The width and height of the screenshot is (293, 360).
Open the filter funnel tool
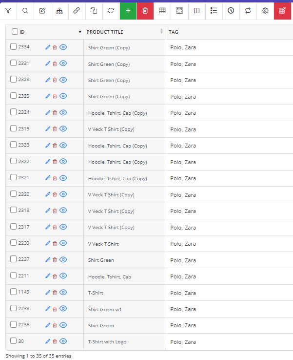8,11
